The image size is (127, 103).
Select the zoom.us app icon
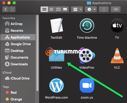87,85
